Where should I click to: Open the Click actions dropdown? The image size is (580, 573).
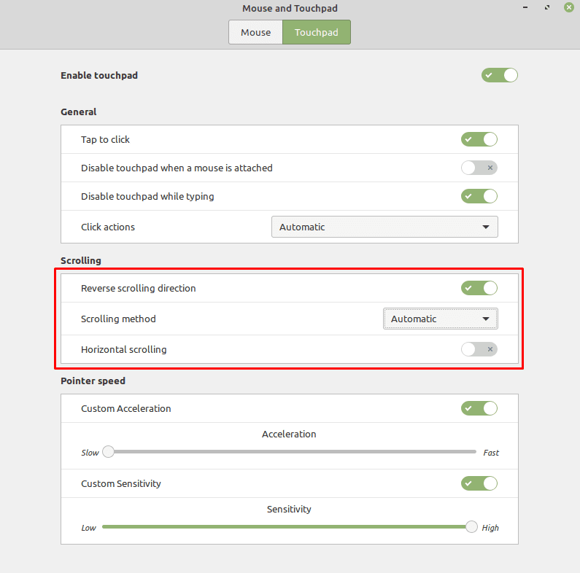(x=384, y=227)
